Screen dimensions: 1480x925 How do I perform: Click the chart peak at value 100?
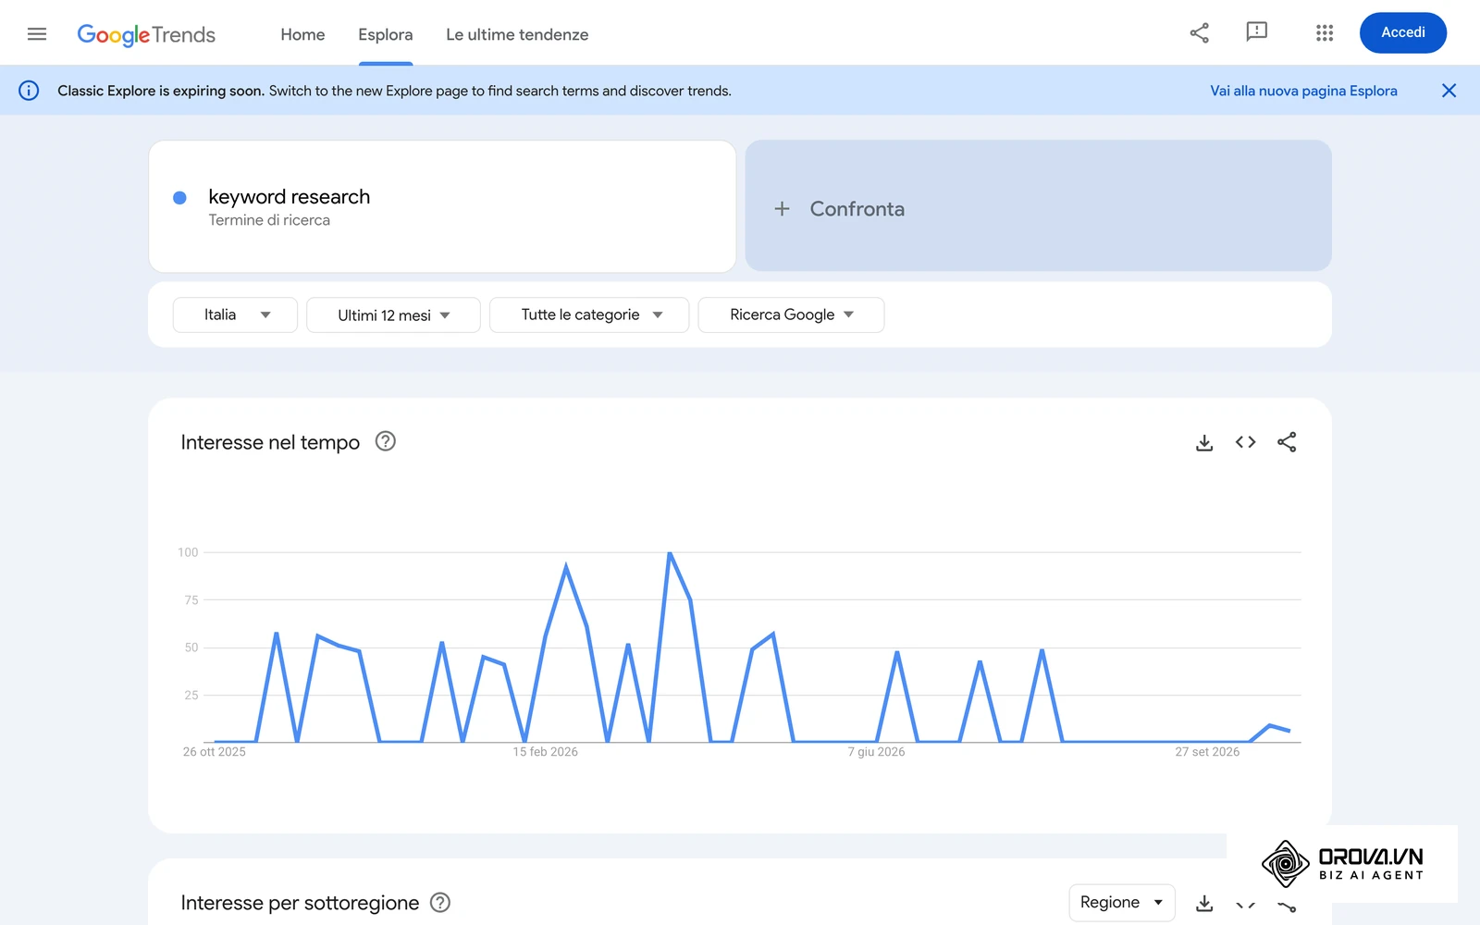coord(670,553)
